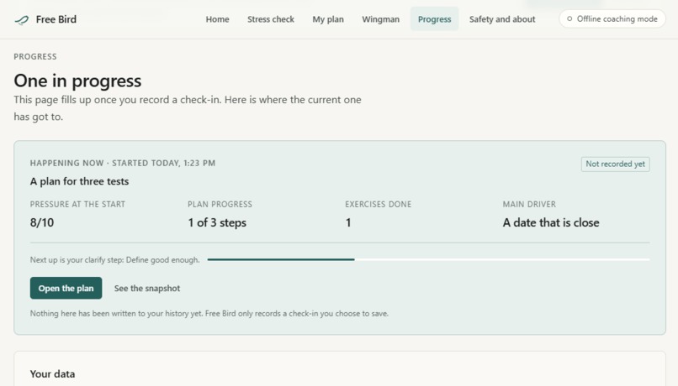Open Safety and about page
678x386 pixels.
502,19
